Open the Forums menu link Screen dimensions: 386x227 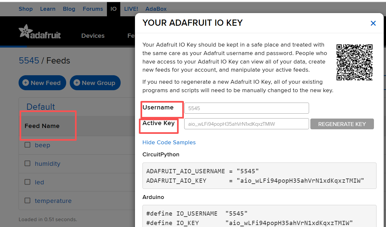(x=93, y=9)
